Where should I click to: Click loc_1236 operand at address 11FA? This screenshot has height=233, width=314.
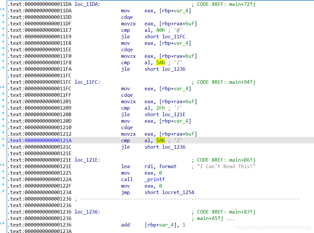coord(174,69)
